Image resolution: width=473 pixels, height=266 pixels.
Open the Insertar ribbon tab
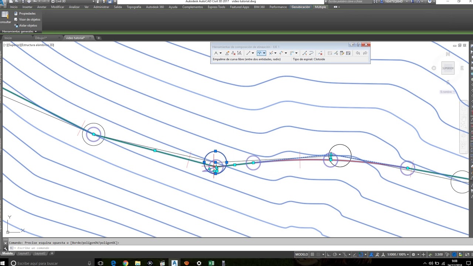tap(27, 7)
